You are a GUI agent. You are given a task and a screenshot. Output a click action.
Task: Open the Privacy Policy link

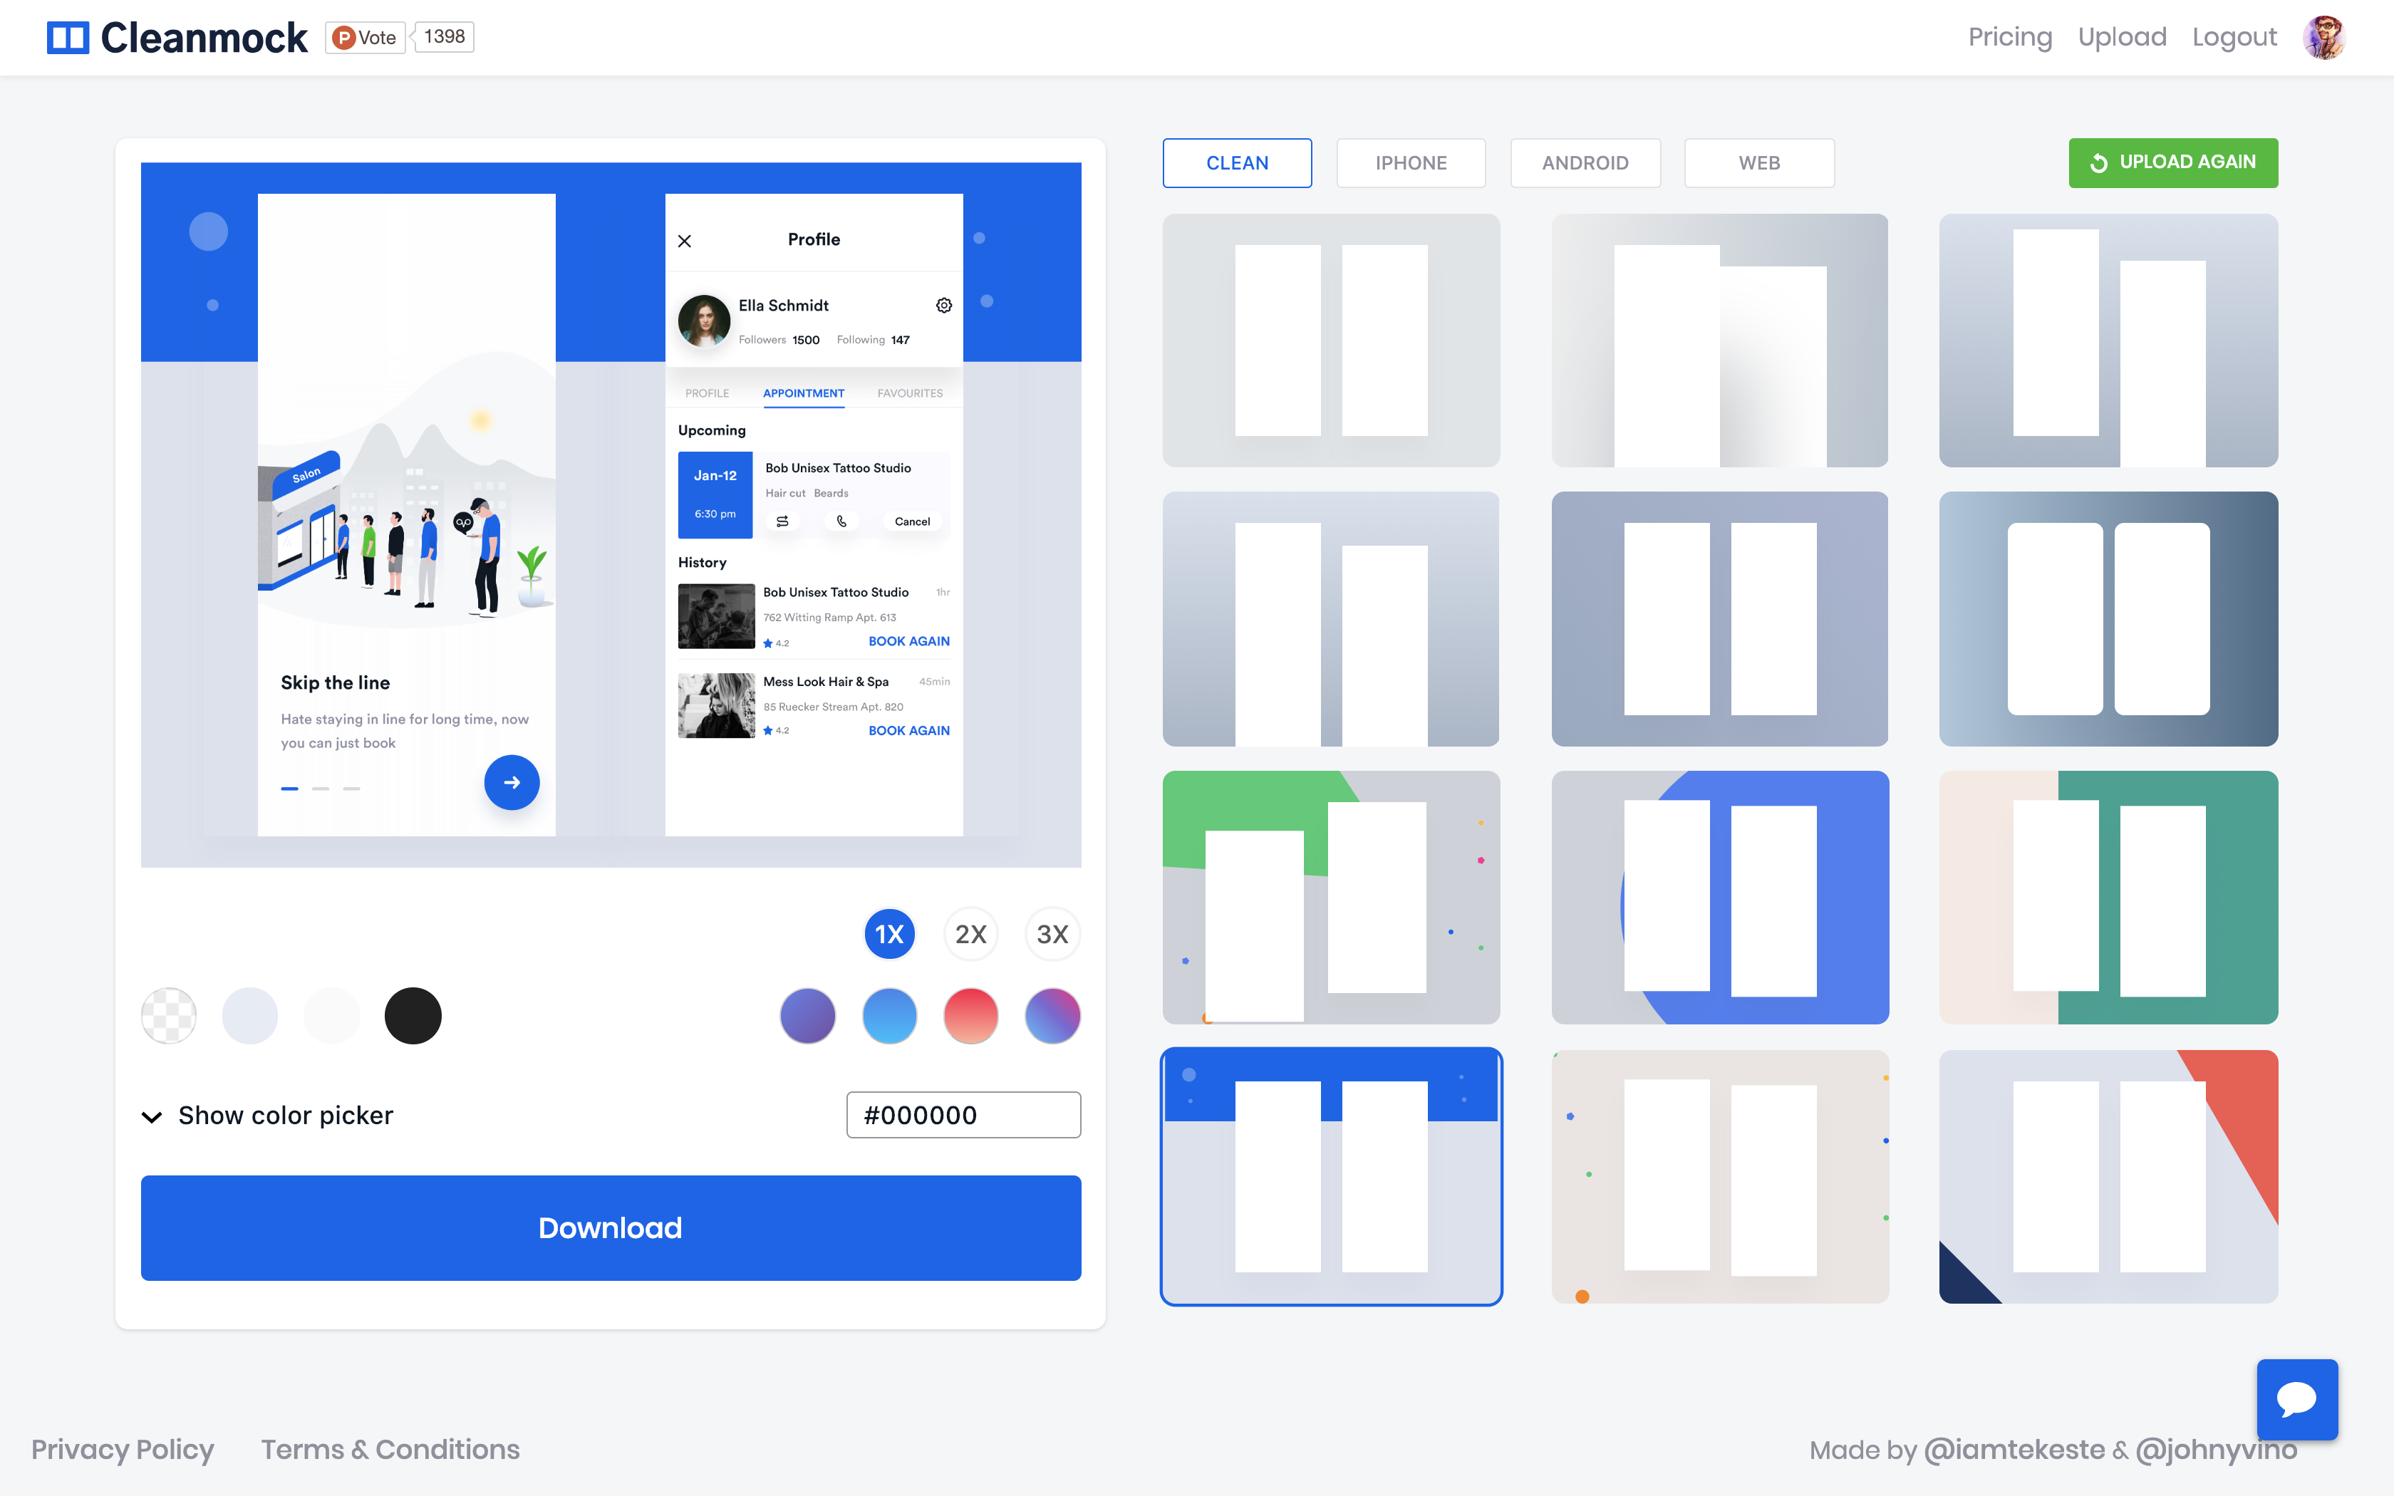point(122,1448)
